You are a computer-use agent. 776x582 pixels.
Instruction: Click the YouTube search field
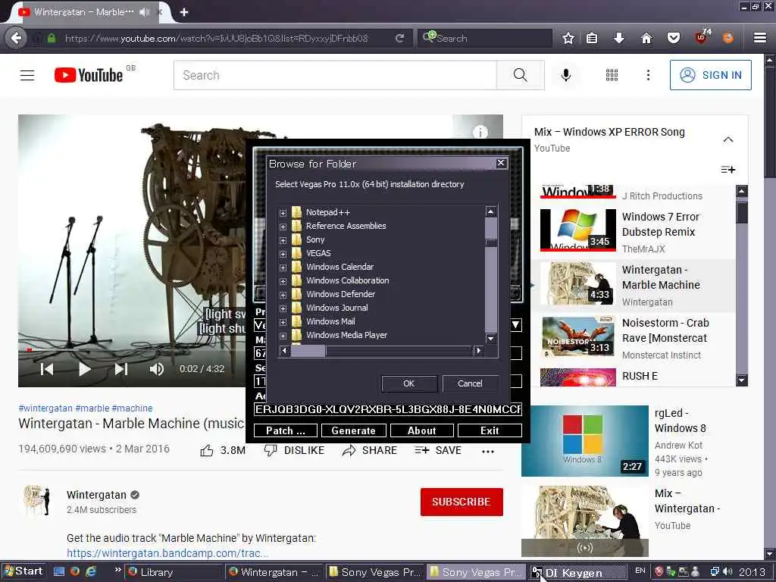tap(335, 75)
